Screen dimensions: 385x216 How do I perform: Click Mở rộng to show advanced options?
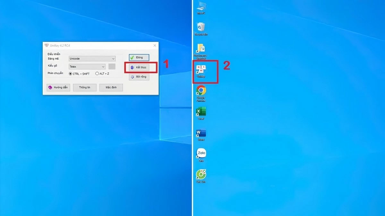pyautogui.click(x=139, y=76)
